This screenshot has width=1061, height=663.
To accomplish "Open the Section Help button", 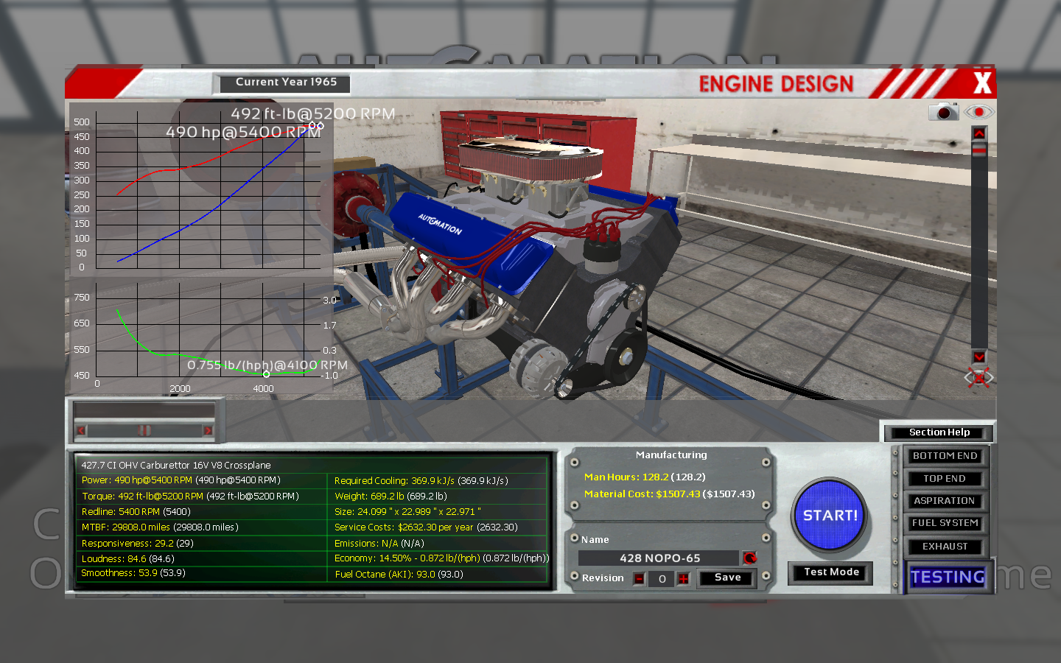I will pyautogui.click(x=939, y=432).
